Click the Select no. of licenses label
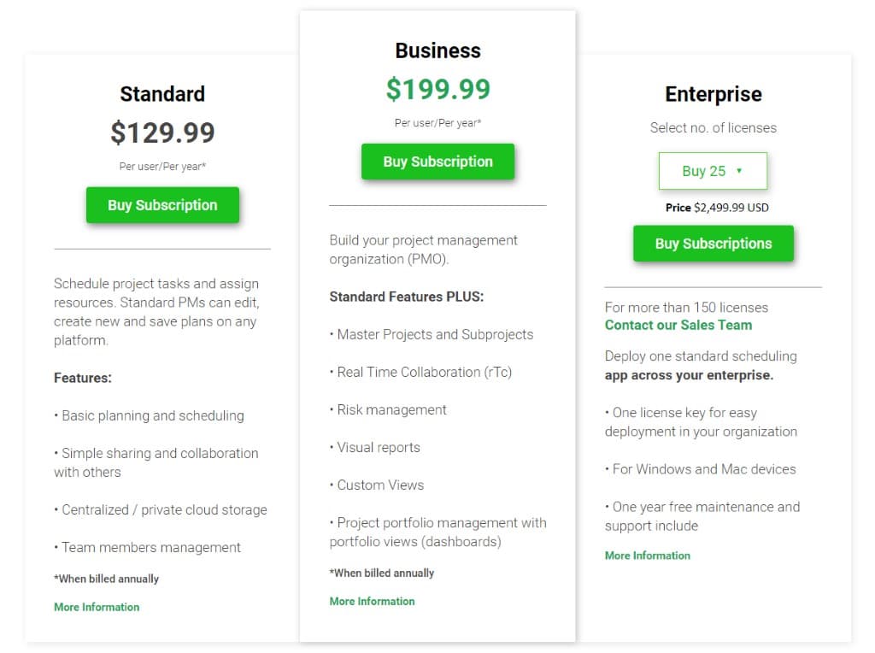The width and height of the screenshot is (875, 653). (713, 127)
